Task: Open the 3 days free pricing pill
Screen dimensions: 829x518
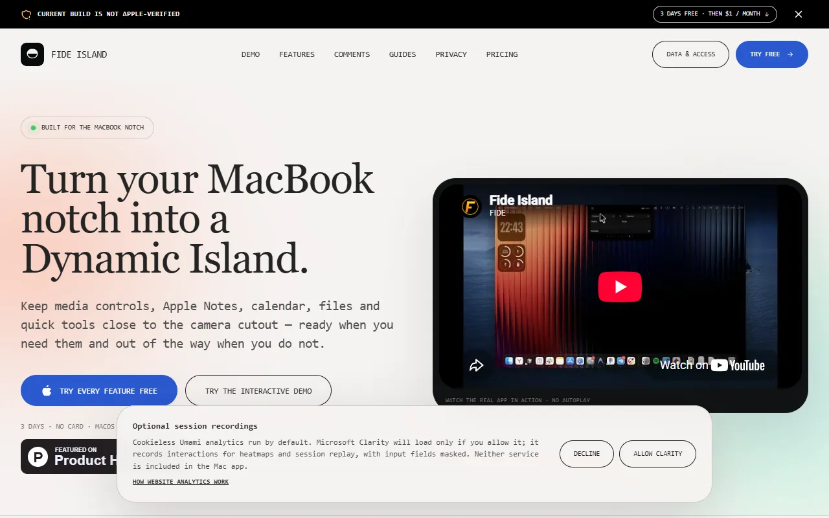Action: click(715, 14)
